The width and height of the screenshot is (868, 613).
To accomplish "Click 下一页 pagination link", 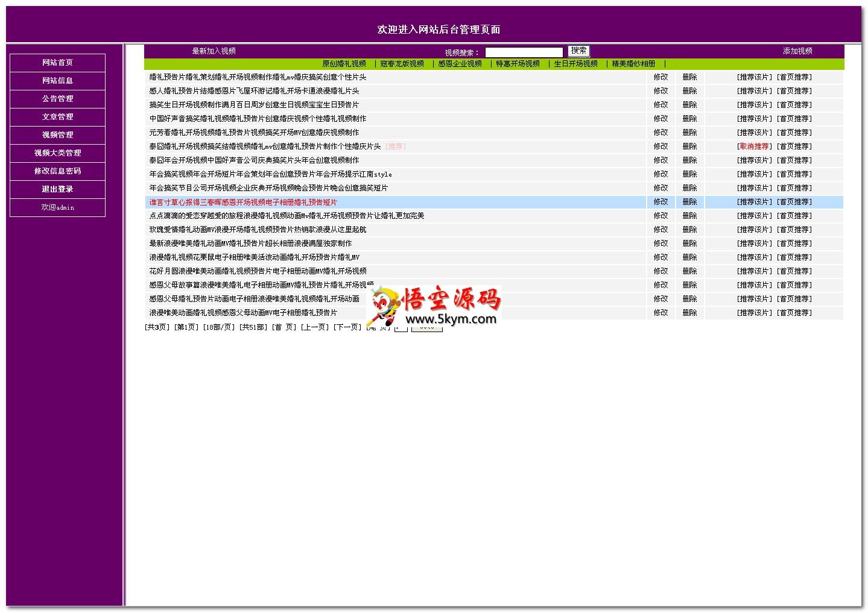I will (x=347, y=327).
